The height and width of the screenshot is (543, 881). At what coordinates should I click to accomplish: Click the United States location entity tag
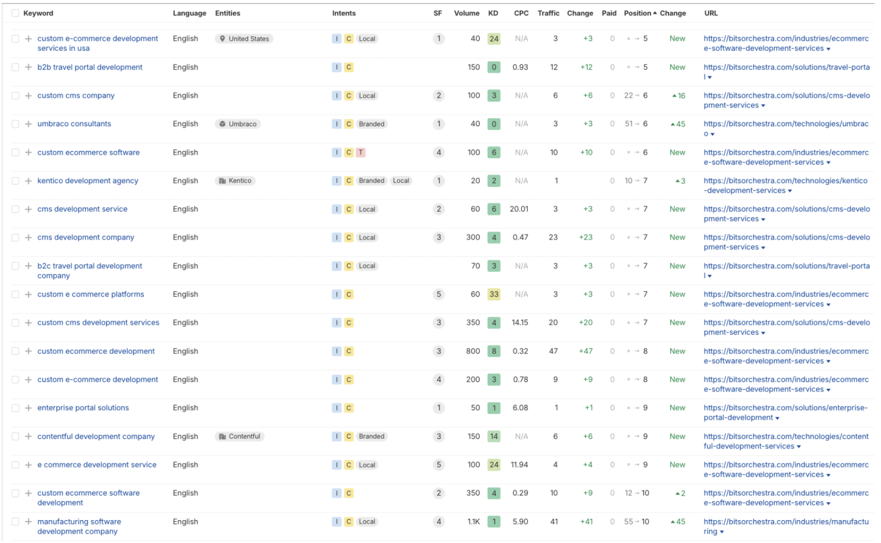tap(244, 39)
